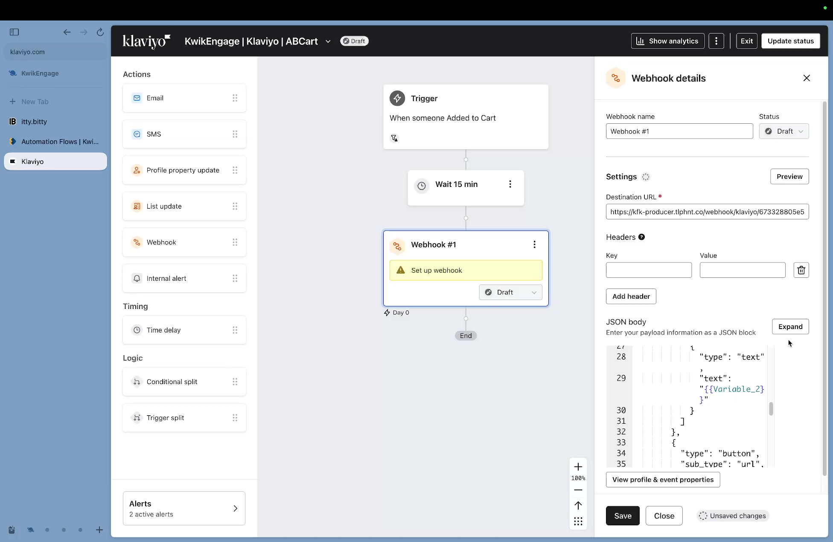Viewport: 833px width, 542px height.
Task: Exit the flow editor
Action: click(746, 41)
